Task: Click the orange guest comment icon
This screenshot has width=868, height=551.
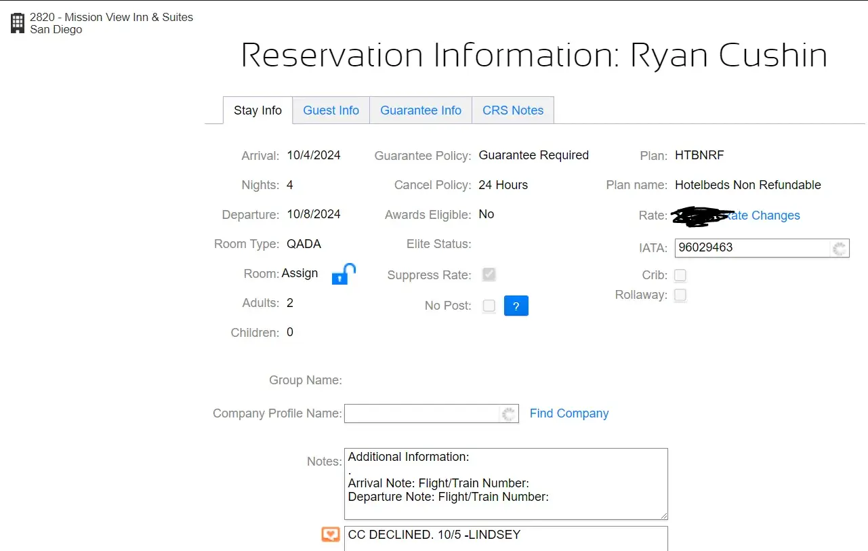Action: click(x=330, y=535)
